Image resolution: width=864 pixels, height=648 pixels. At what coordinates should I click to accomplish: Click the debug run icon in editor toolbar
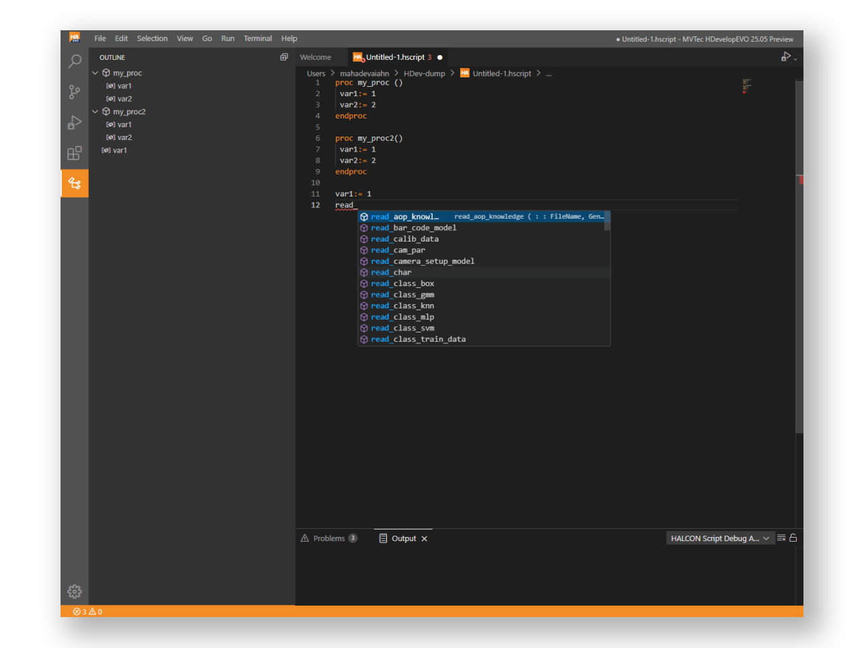[785, 57]
